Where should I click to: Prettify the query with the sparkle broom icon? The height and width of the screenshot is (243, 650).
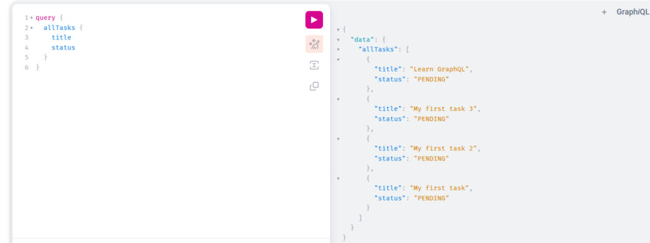tap(314, 44)
